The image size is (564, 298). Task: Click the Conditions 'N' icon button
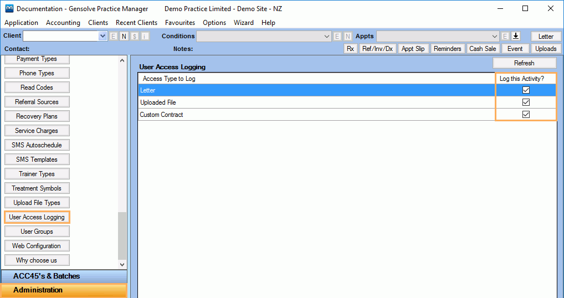click(x=348, y=36)
